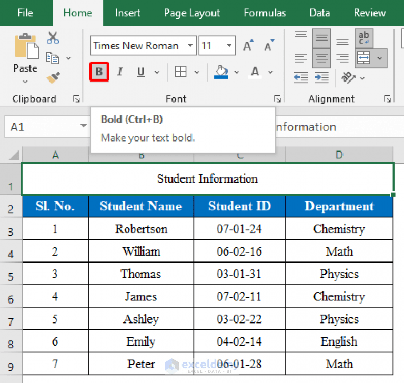Open the Formulas tab
Image resolution: width=404 pixels, height=383 pixels.
[x=265, y=13]
